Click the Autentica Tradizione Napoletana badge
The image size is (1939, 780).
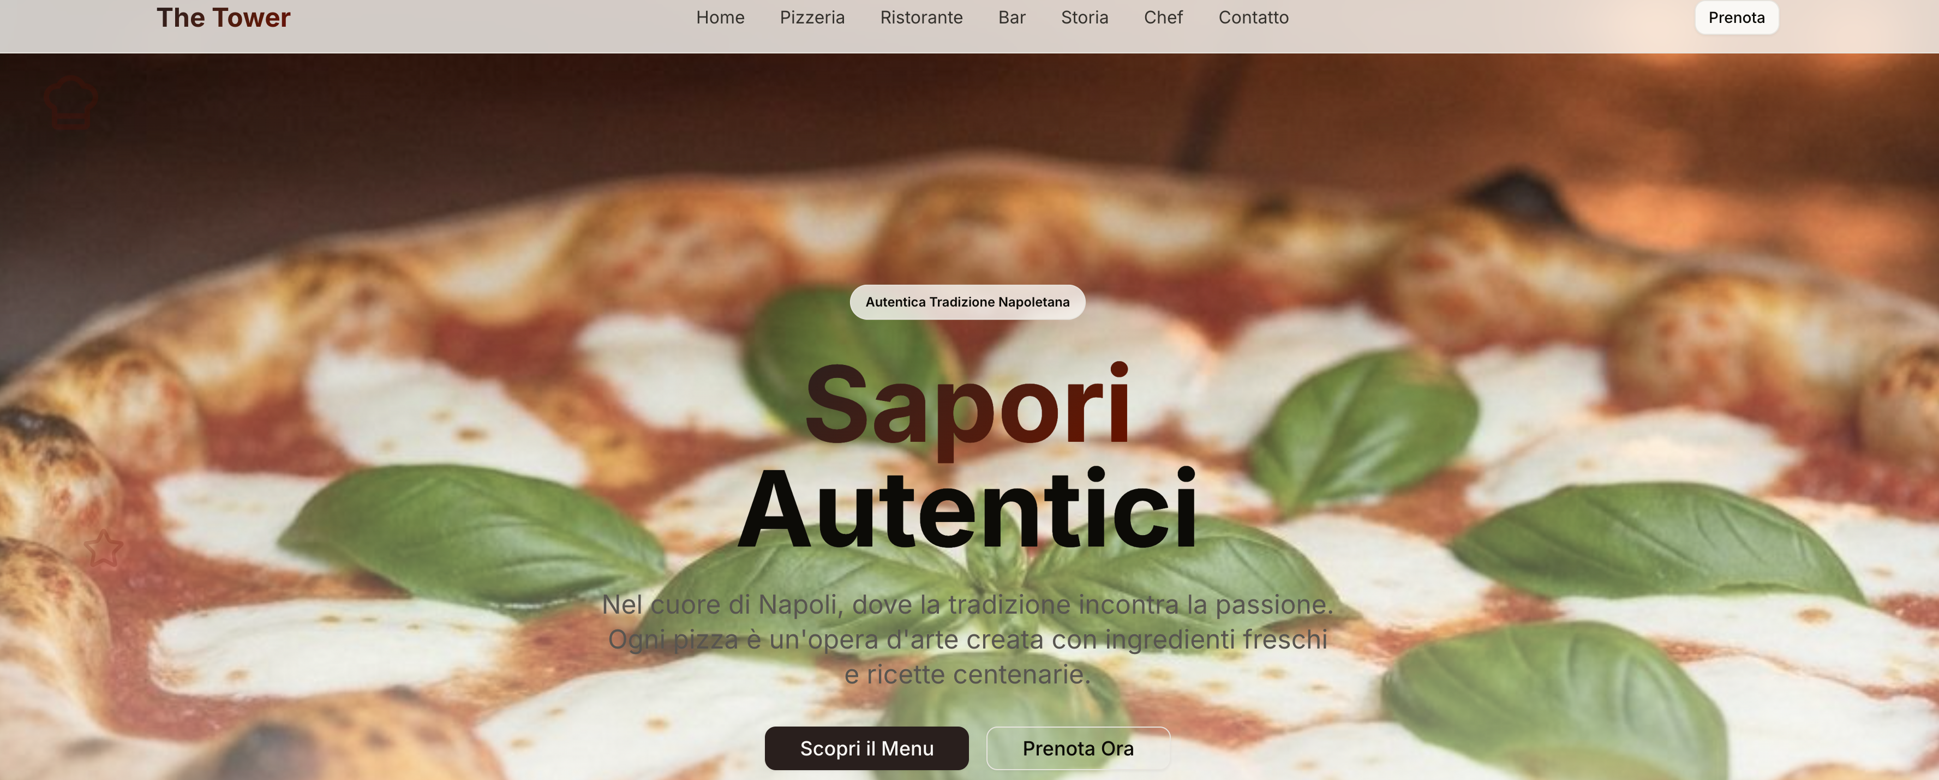[967, 302]
